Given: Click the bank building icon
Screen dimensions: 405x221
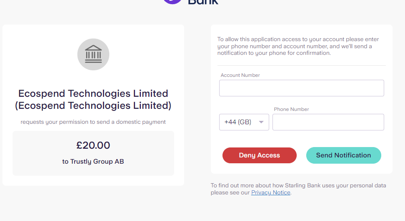Looking at the screenshot, I should (x=93, y=54).
